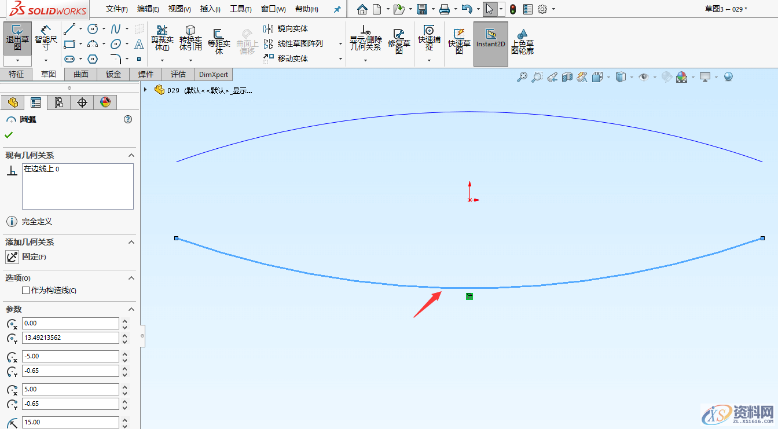
Task: Open the rectangle tool dropdown arrow
Action: click(81, 44)
